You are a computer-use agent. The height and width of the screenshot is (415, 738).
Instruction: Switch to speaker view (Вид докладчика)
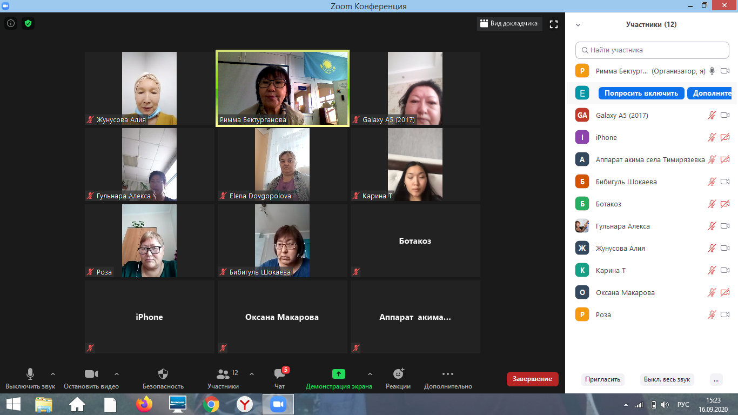pos(509,24)
